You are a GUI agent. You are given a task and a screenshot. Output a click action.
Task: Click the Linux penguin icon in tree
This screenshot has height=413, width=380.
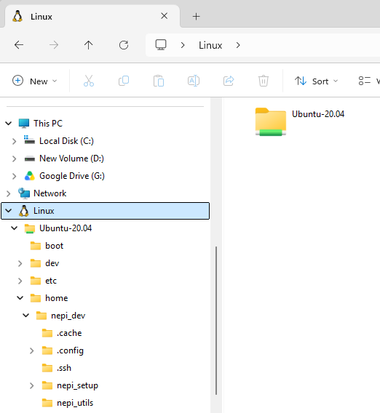tap(24, 211)
